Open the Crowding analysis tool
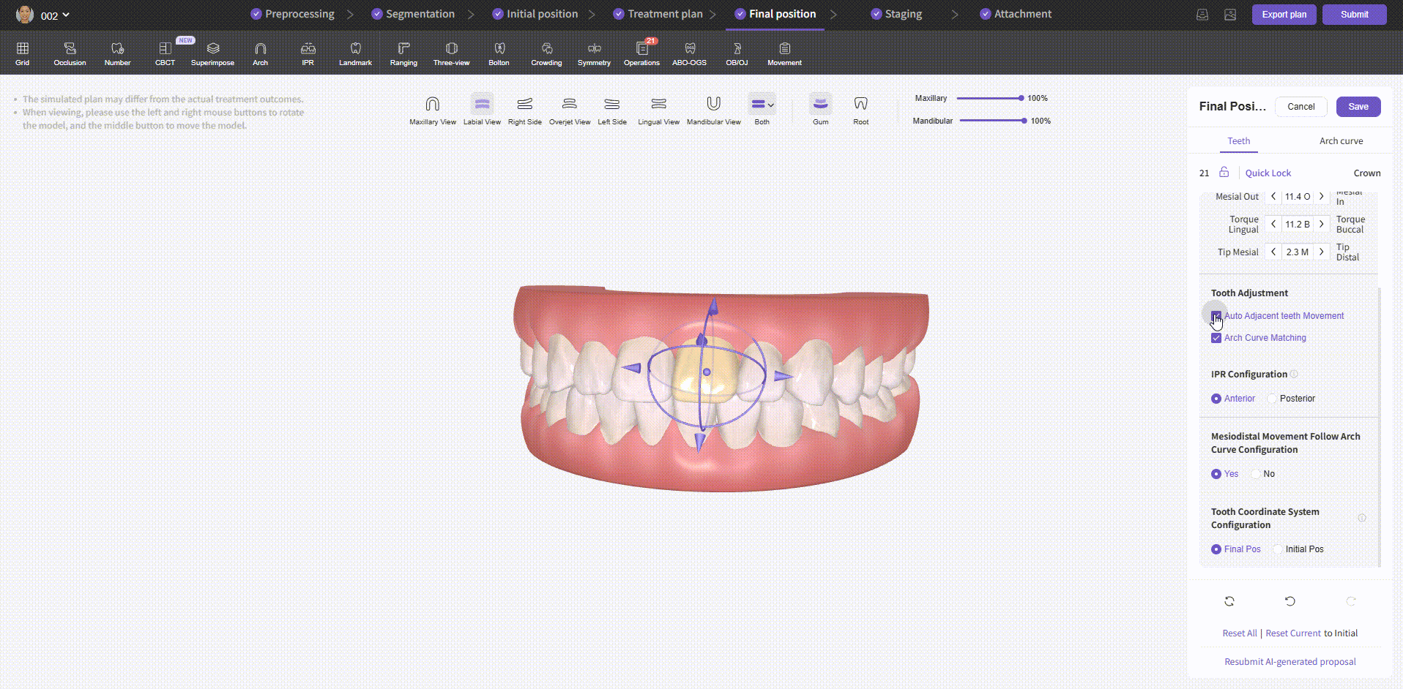This screenshot has height=689, width=1403. [546, 53]
